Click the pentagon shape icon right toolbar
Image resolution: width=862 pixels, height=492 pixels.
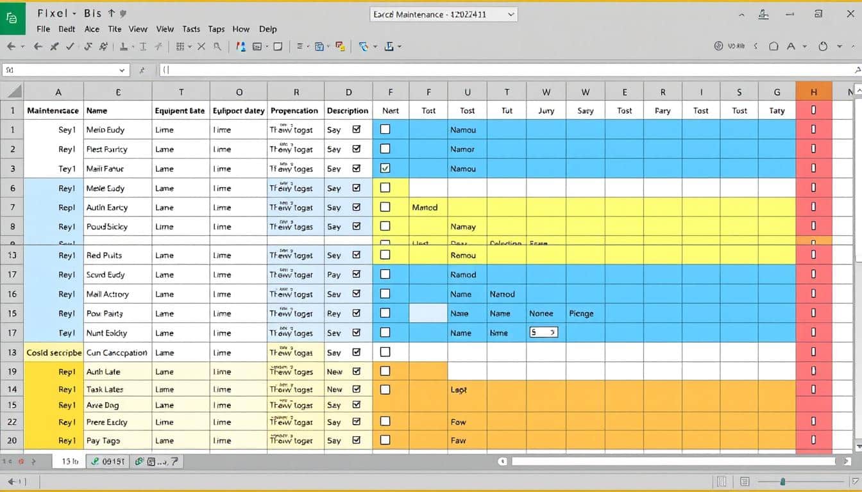click(773, 47)
